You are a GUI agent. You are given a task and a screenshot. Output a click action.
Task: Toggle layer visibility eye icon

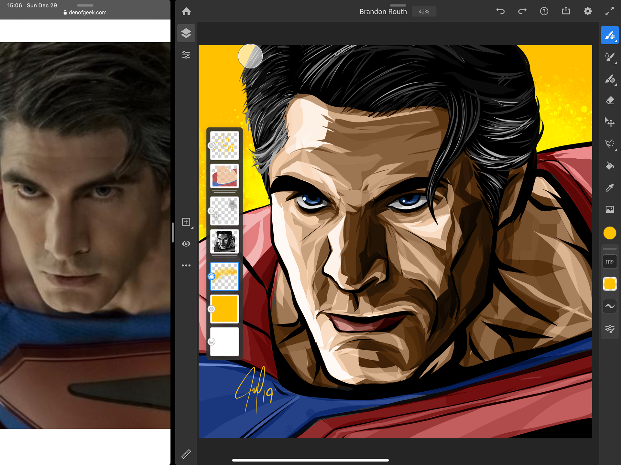pos(186,244)
